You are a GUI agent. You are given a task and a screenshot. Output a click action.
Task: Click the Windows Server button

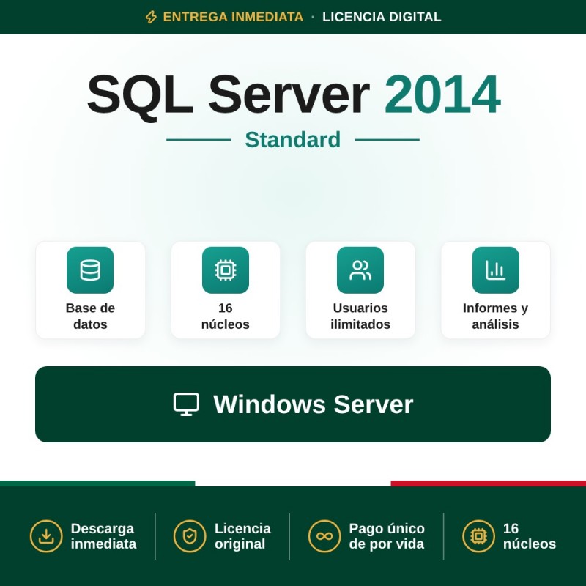pos(293,404)
